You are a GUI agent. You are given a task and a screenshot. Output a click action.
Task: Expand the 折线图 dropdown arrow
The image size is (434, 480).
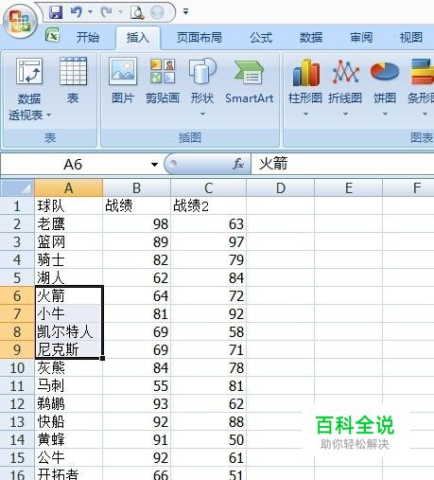(345, 114)
